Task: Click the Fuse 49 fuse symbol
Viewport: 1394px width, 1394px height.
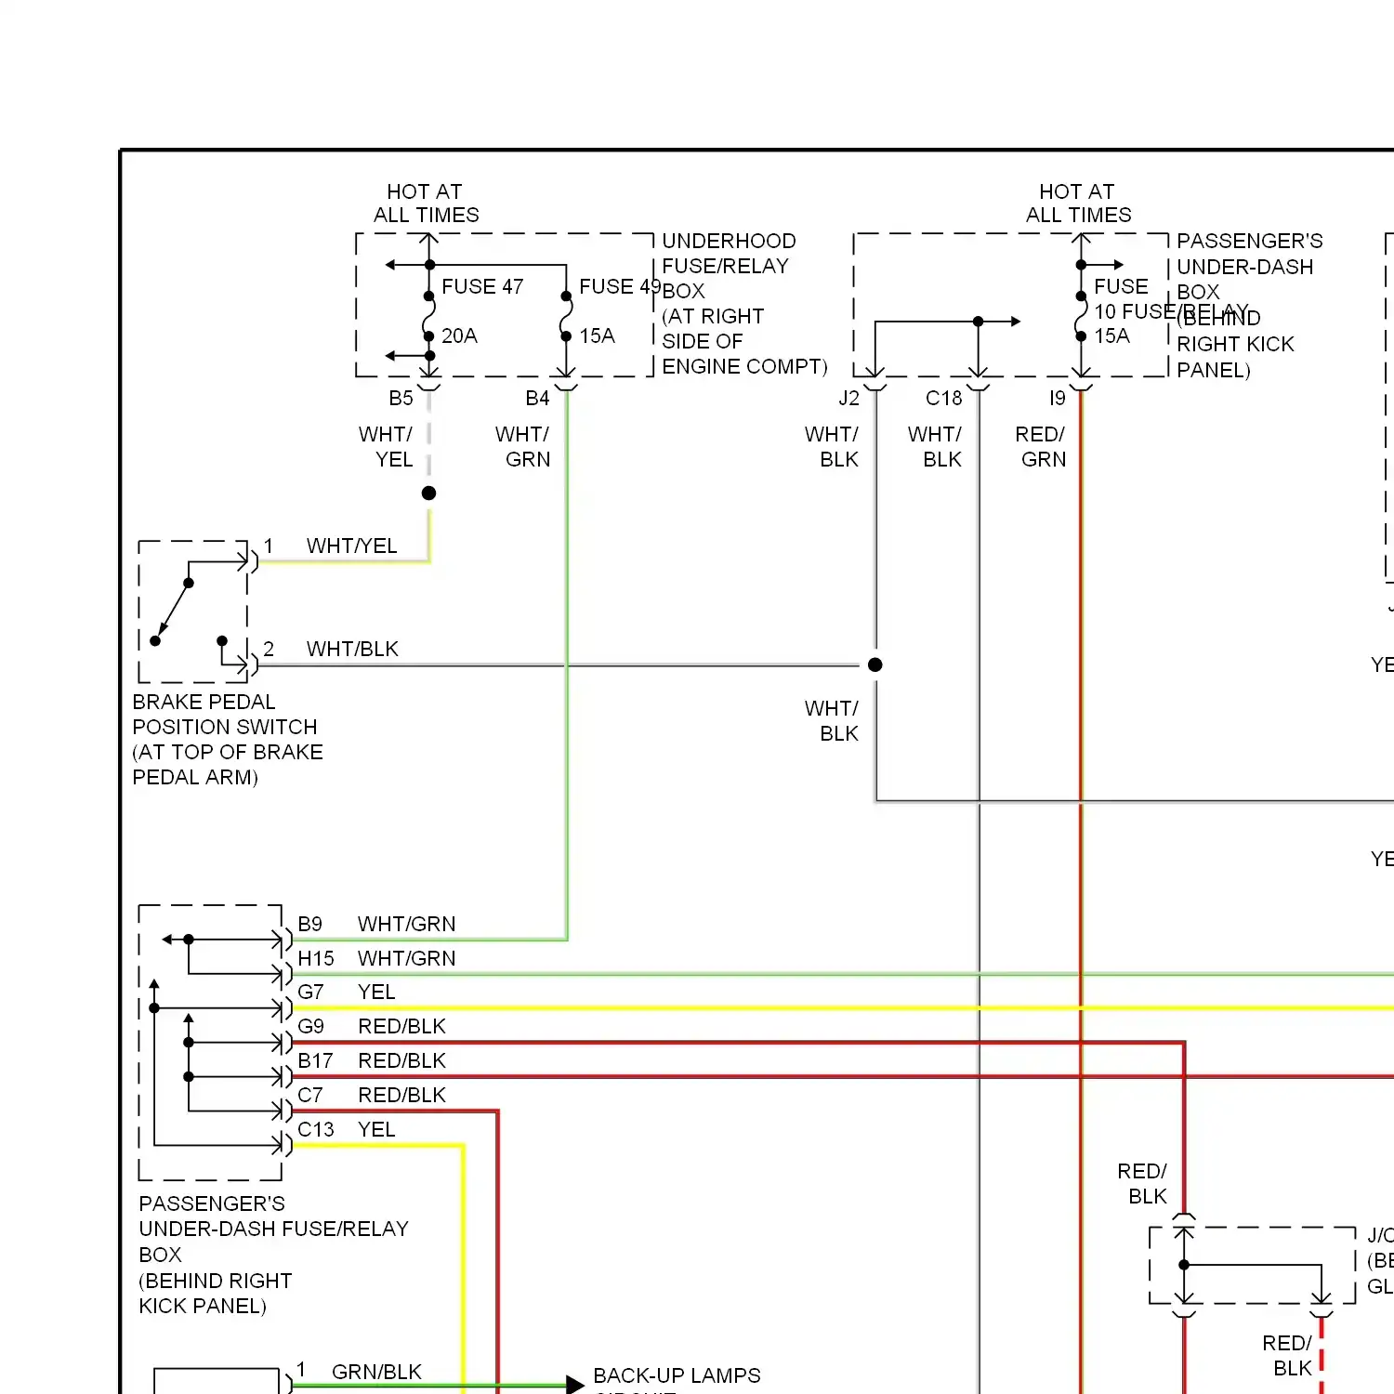Action: [x=566, y=316]
